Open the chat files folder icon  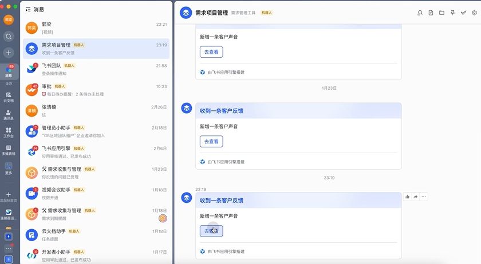tap(441, 13)
